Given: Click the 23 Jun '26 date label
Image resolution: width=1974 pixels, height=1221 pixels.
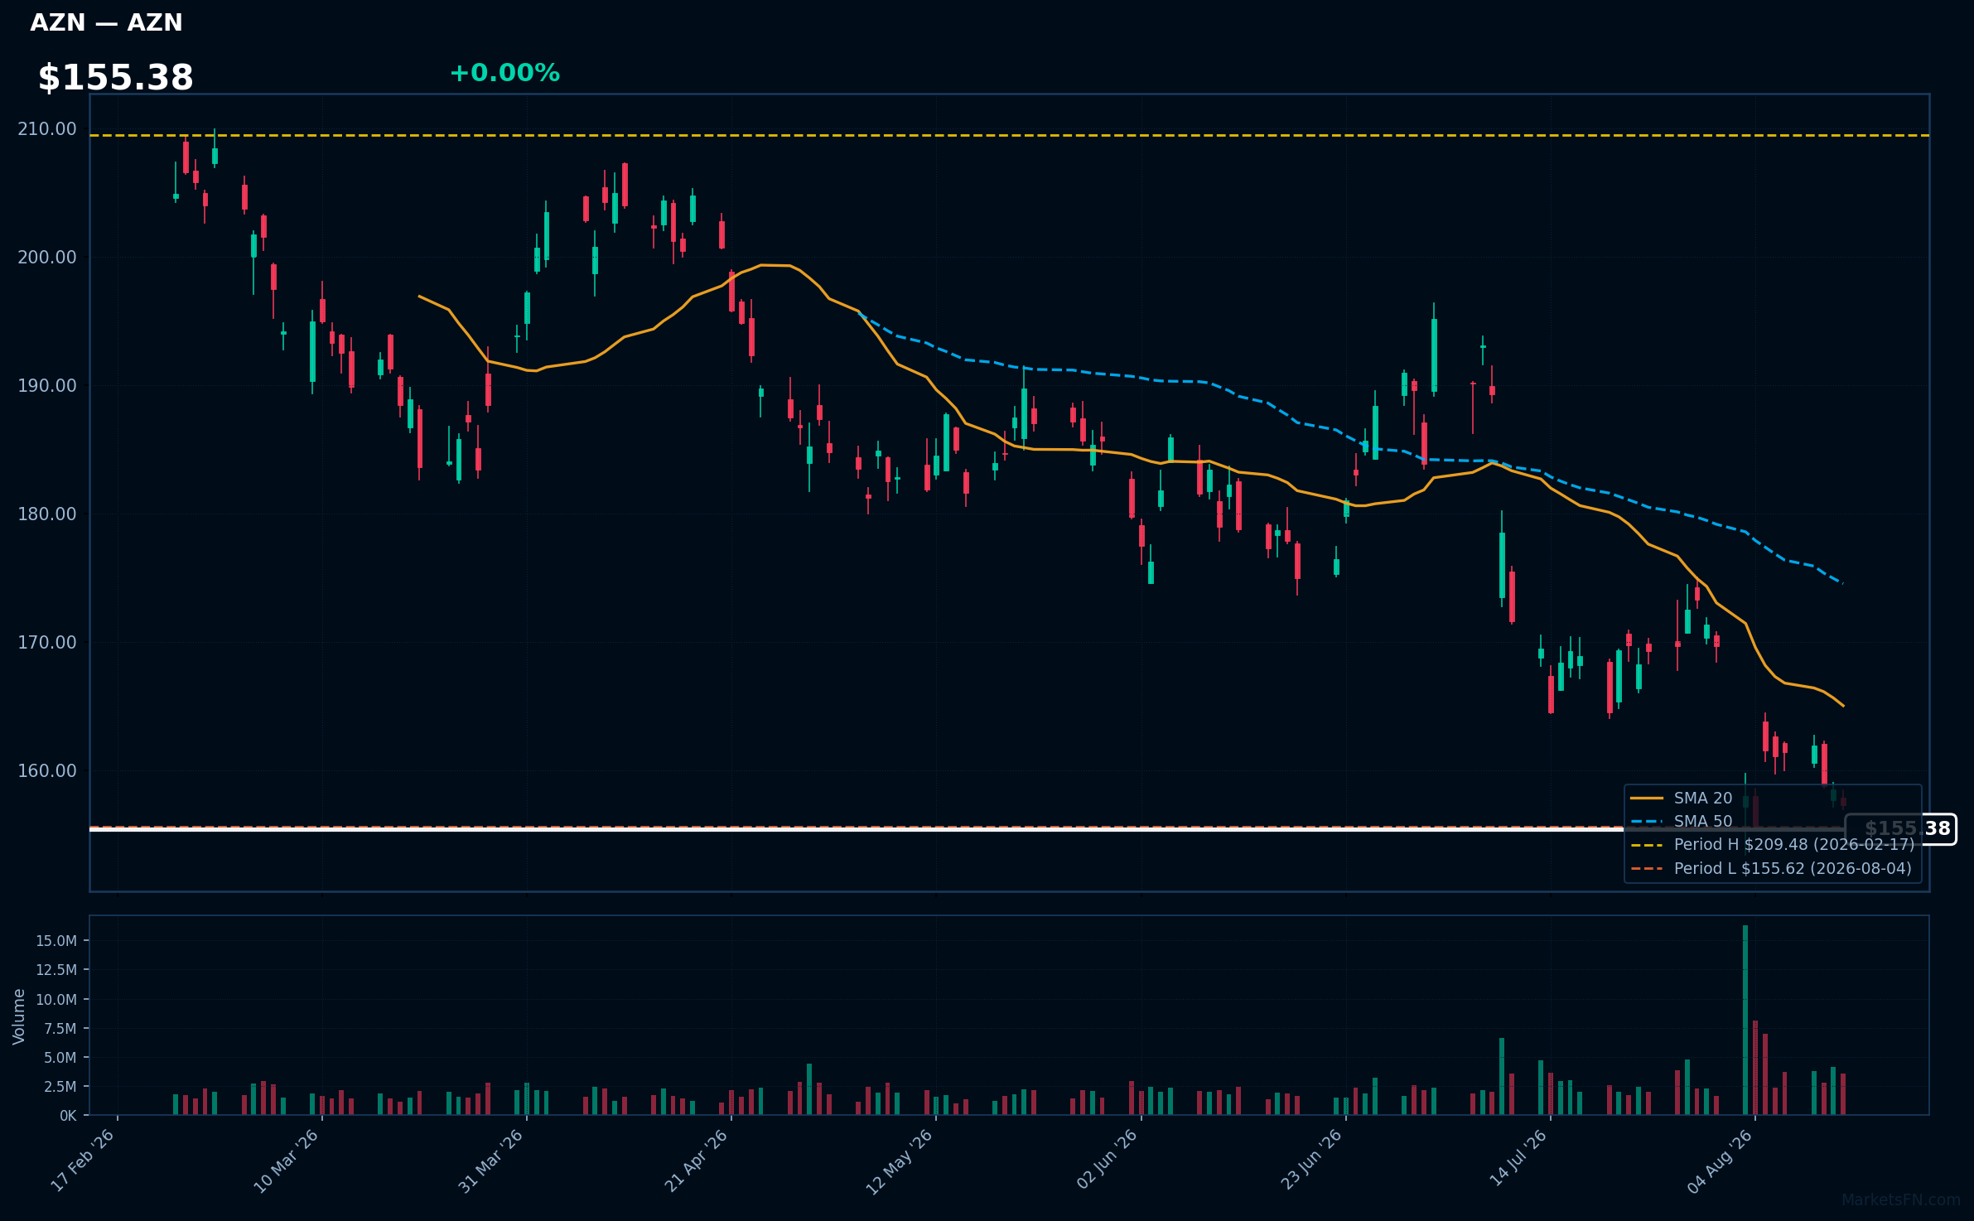Looking at the screenshot, I should [1312, 1160].
